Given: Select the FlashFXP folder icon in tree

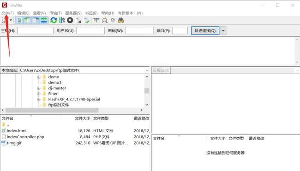Looking at the screenshot, I should [44, 99].
